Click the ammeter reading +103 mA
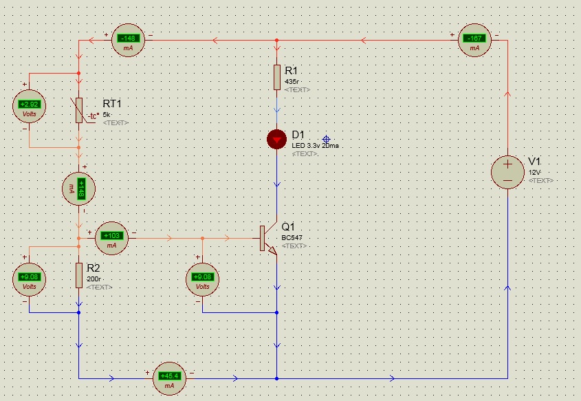 pos(112,238)
